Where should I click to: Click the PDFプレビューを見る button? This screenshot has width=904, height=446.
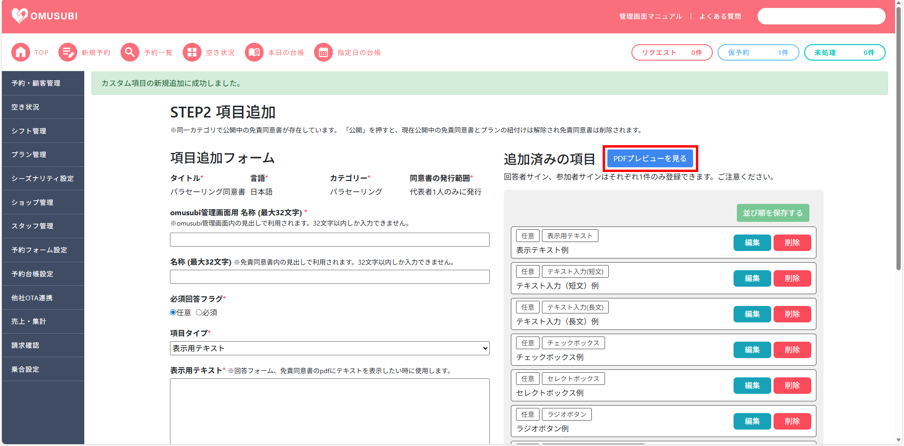650,159
